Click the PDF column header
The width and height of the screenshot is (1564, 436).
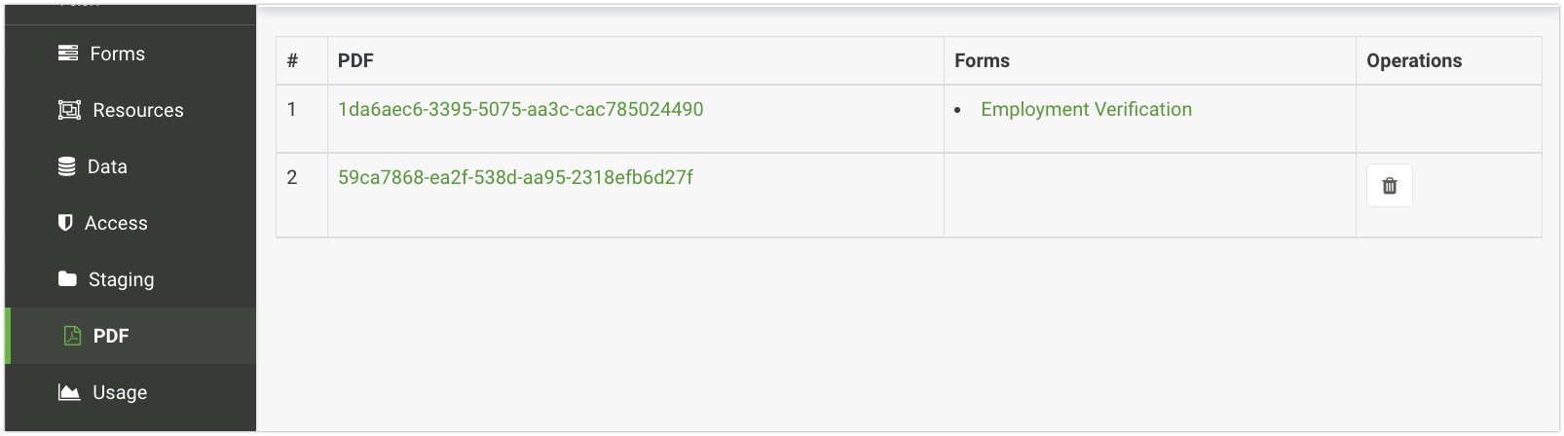pos(355,61)
